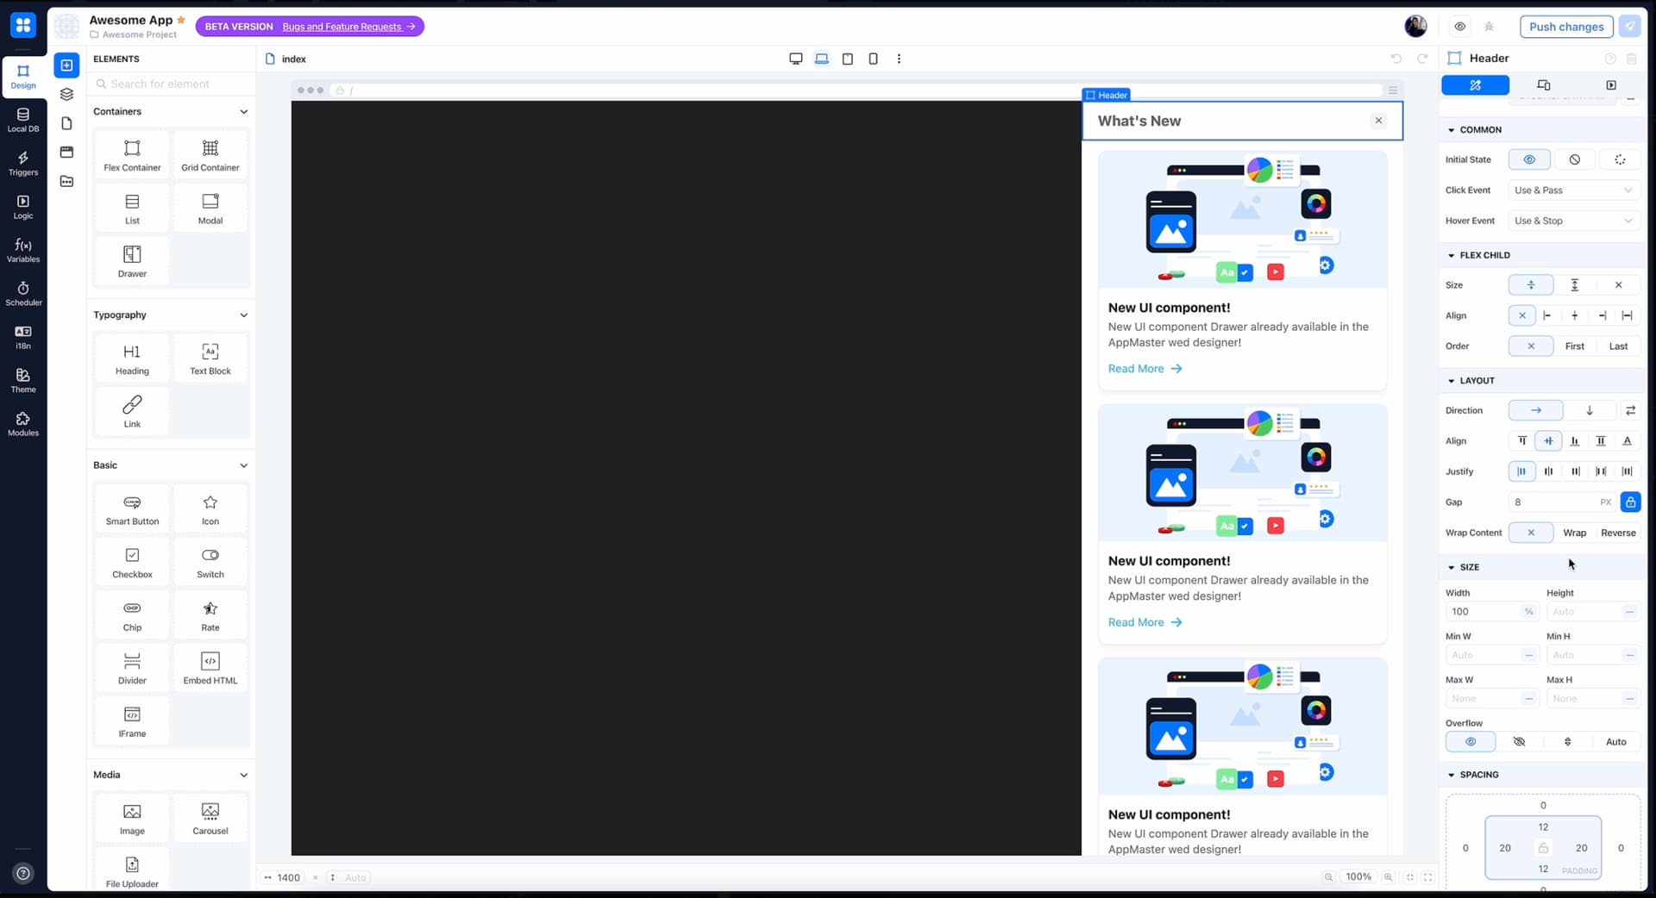Open the Scheduler section
The width and height of the screenshot is (1656, 898).
pos(23,294)
